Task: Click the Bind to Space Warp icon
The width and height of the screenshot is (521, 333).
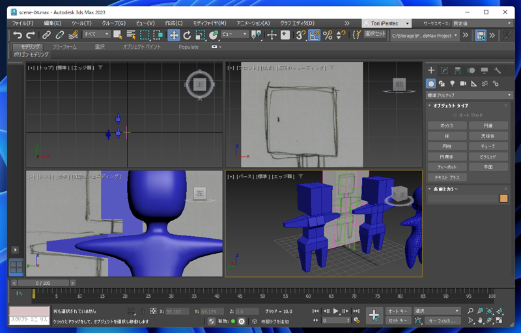Action: pos(73,35)
